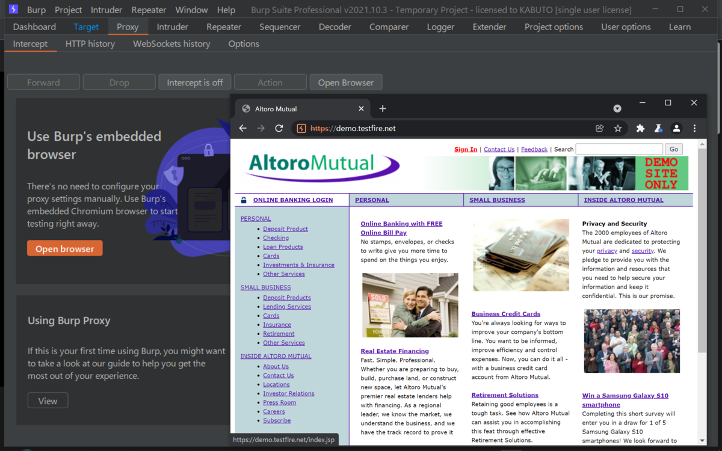The image size is (722, 451).
Task: Click the Investor Relations link
Action: [289, 394]
